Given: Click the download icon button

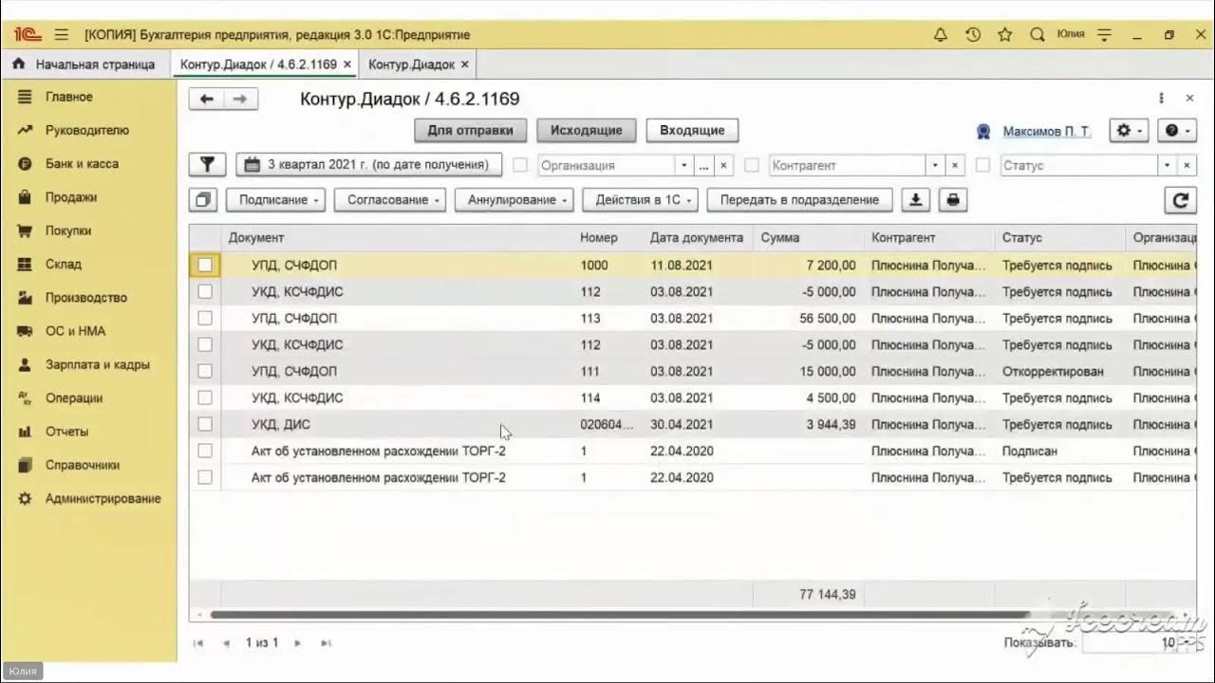Looking at the screenshot, I should pyautogui.click(x=916, y=200).
